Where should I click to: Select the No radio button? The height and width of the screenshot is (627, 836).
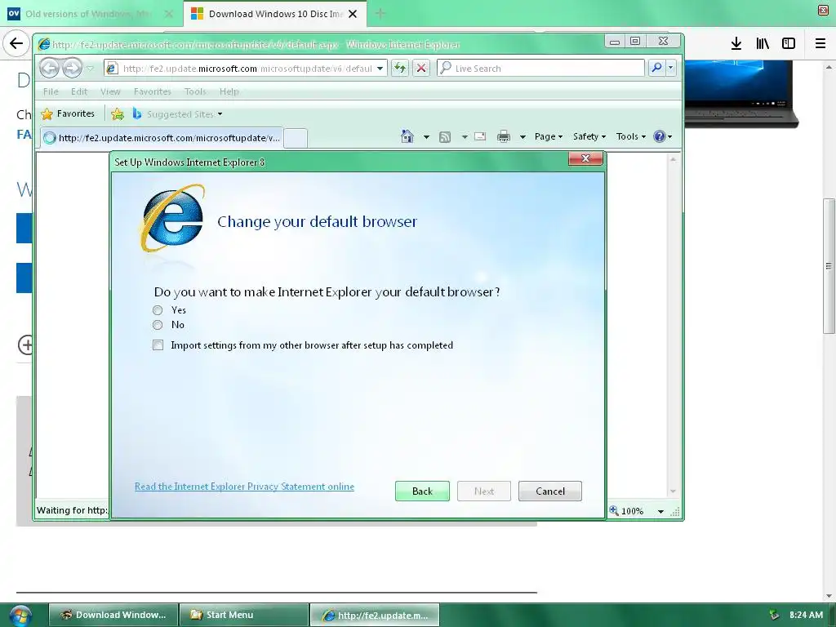click(x=158, y=325)
